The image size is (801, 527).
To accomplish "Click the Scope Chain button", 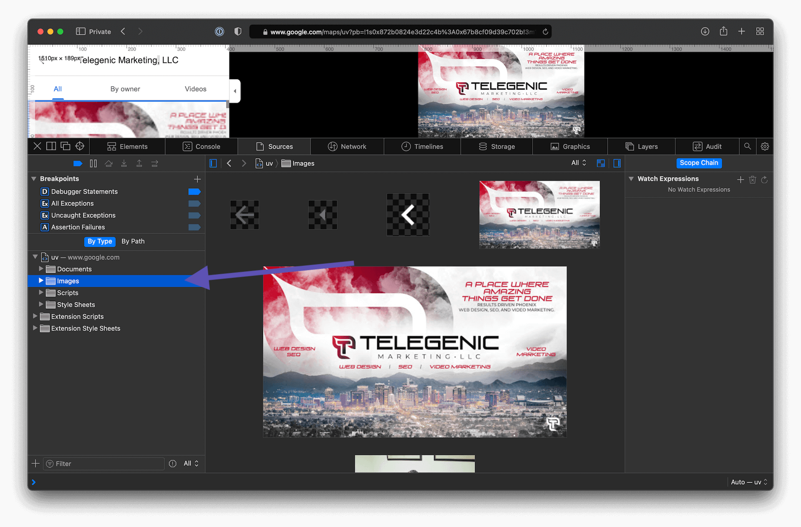I will [x=699, y=163].
